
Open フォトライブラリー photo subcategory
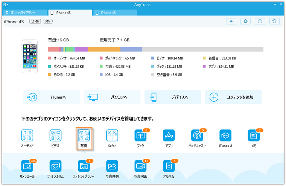pyautogui.click(x=84, y=166)
